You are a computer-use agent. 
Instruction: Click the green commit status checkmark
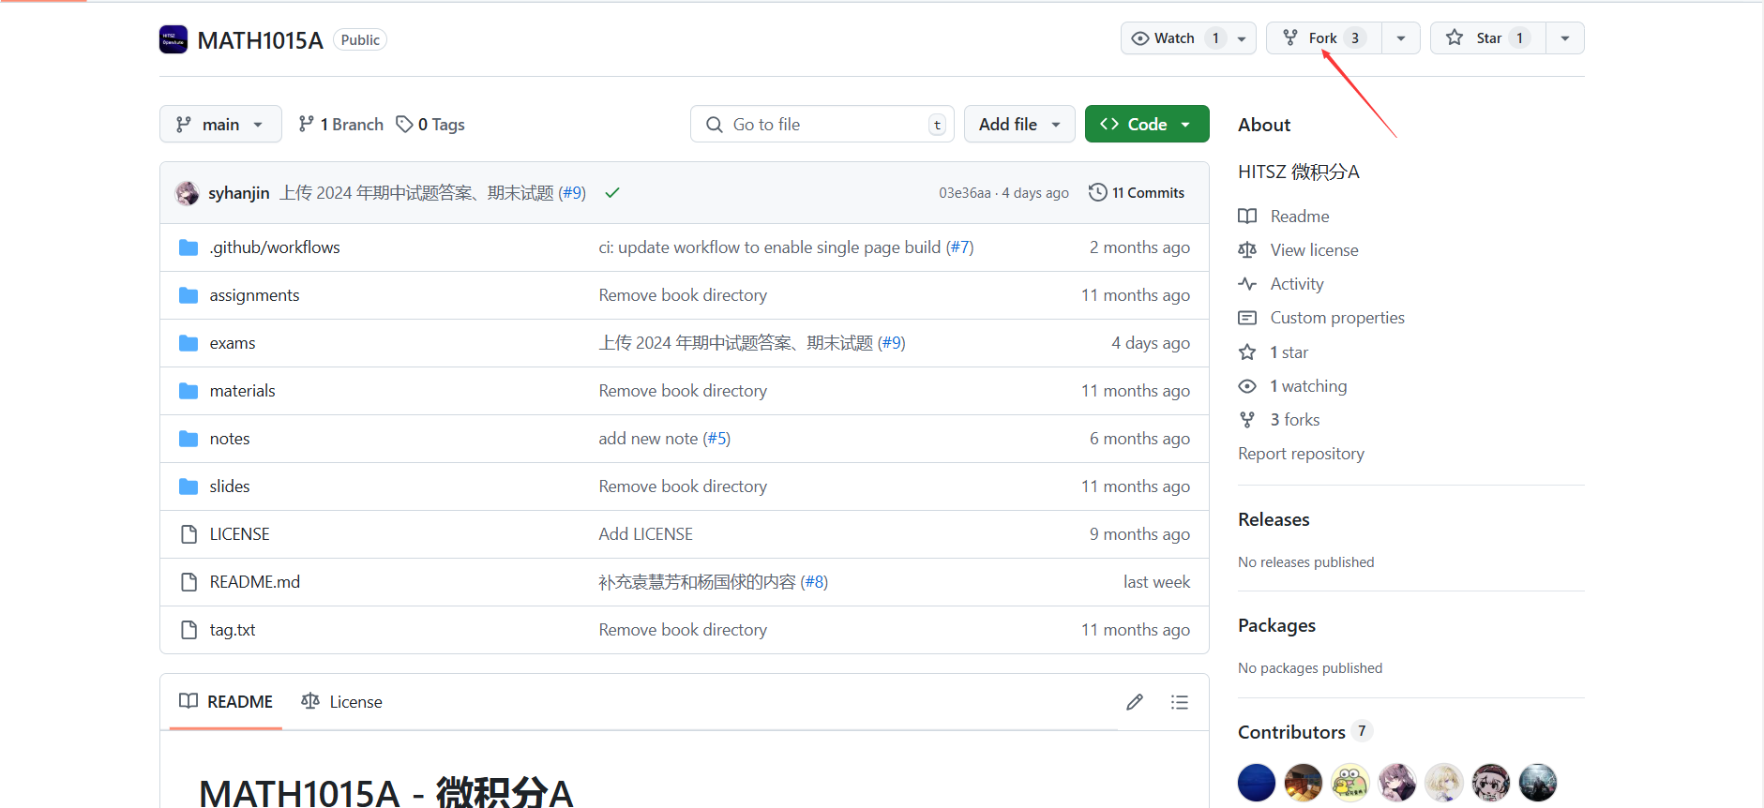coord(612,193)
